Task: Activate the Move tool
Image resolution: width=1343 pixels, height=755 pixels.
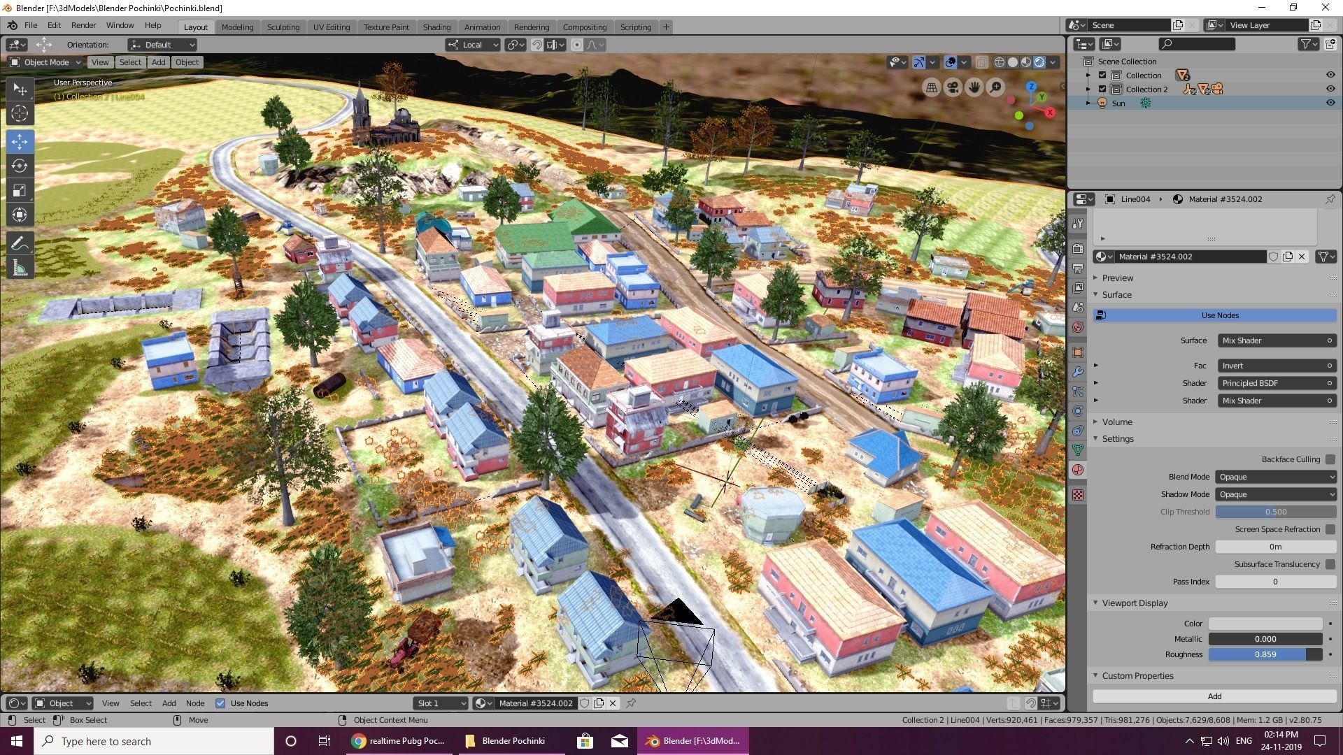Action: click(x=20, y=142)
